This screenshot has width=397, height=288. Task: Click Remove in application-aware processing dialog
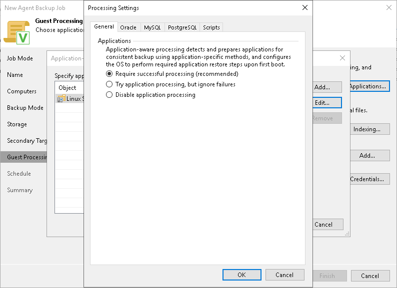327,118
